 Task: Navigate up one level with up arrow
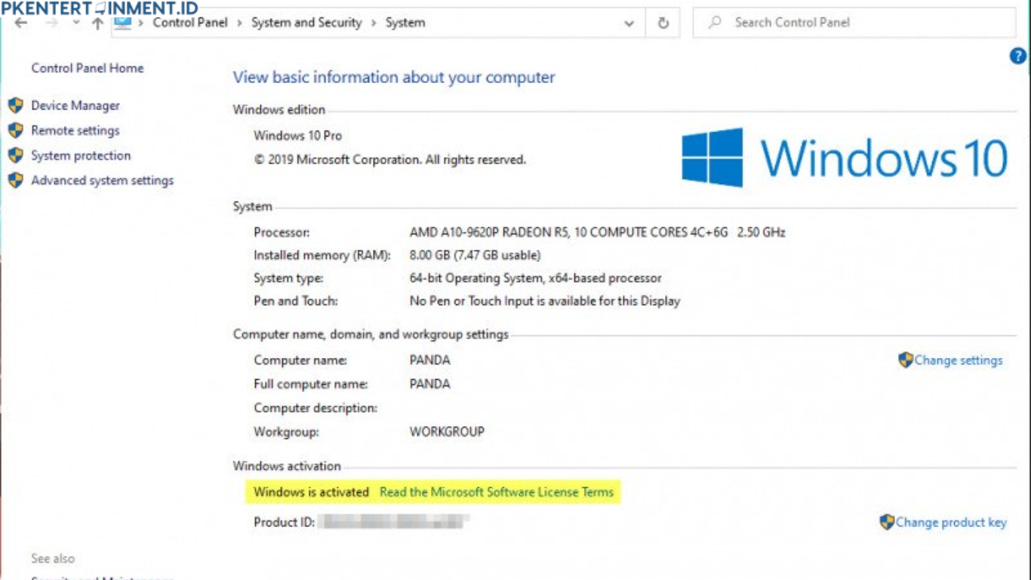click(x=97, y=23)
